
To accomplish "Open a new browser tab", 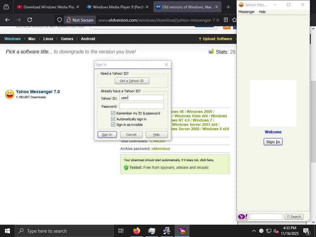I will tap(228, 7).
